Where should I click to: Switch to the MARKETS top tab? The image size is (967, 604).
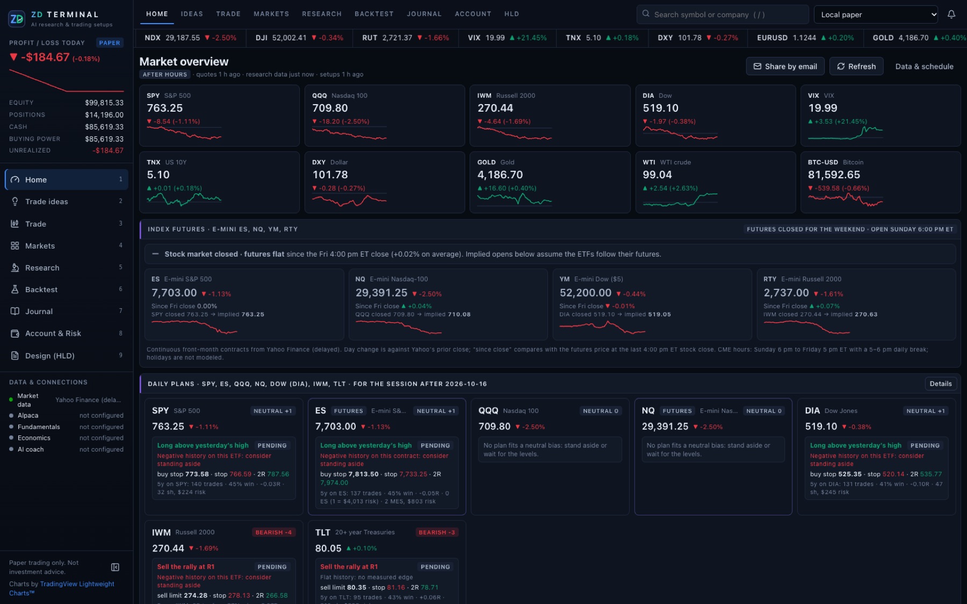click(271, 14)
